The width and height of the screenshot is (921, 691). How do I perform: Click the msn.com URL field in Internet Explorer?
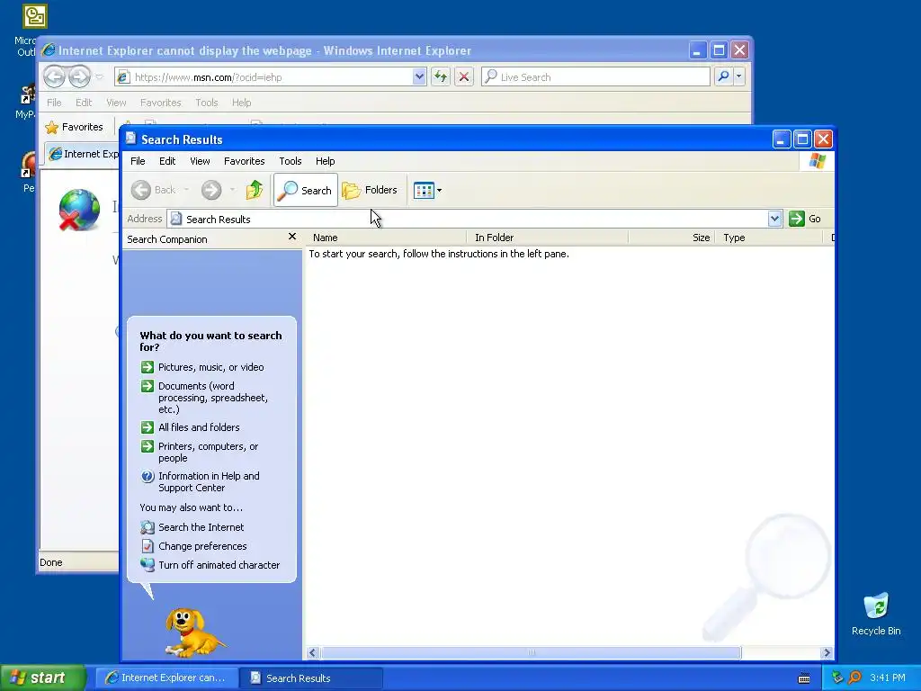pos(272,77)
